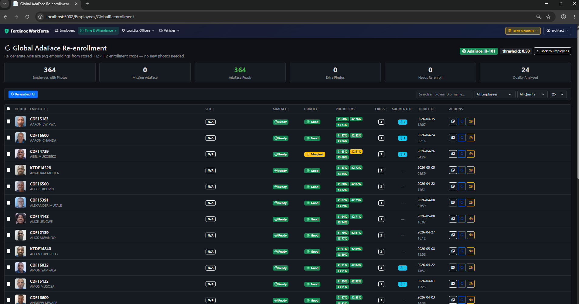Click the re-embed refresh icon for CDF14739
The image size is (579, 304).
tap(461, 154)
